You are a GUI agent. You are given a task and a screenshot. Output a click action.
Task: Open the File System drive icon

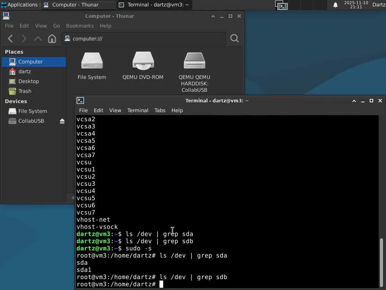(x=92, y=66)
